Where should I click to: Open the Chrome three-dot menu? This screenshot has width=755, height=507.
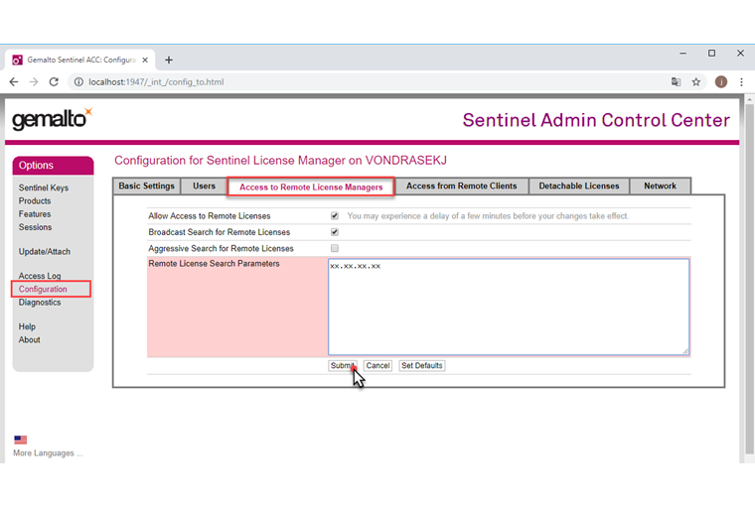click(x=741, y=81)
